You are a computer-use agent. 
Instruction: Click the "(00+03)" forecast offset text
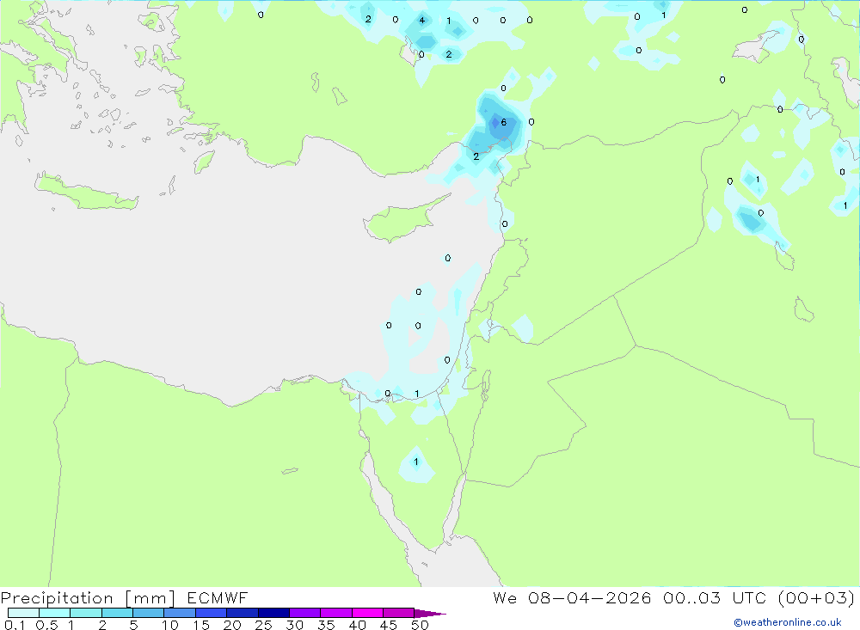point(816,597)
